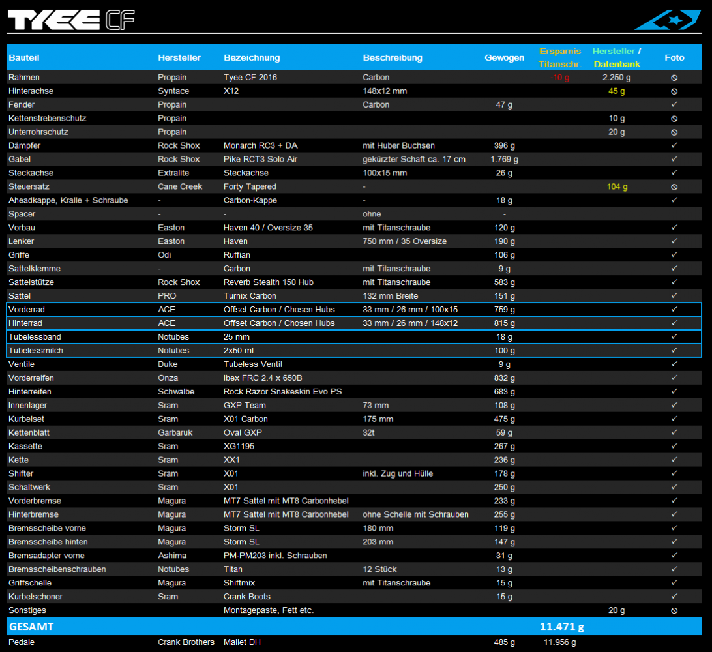This screenshot has height=652, width=712.
Task: Select the Monarch RC3 + DA cell
Action: 261,146
